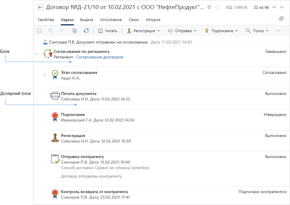Open the Поиск search dropdown

coord(257,30)
